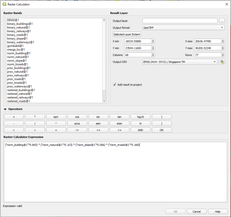Image resolution: width=231 pixels, height=217 pixels.
Task: Insert the multiply operator
Action: 35,117
